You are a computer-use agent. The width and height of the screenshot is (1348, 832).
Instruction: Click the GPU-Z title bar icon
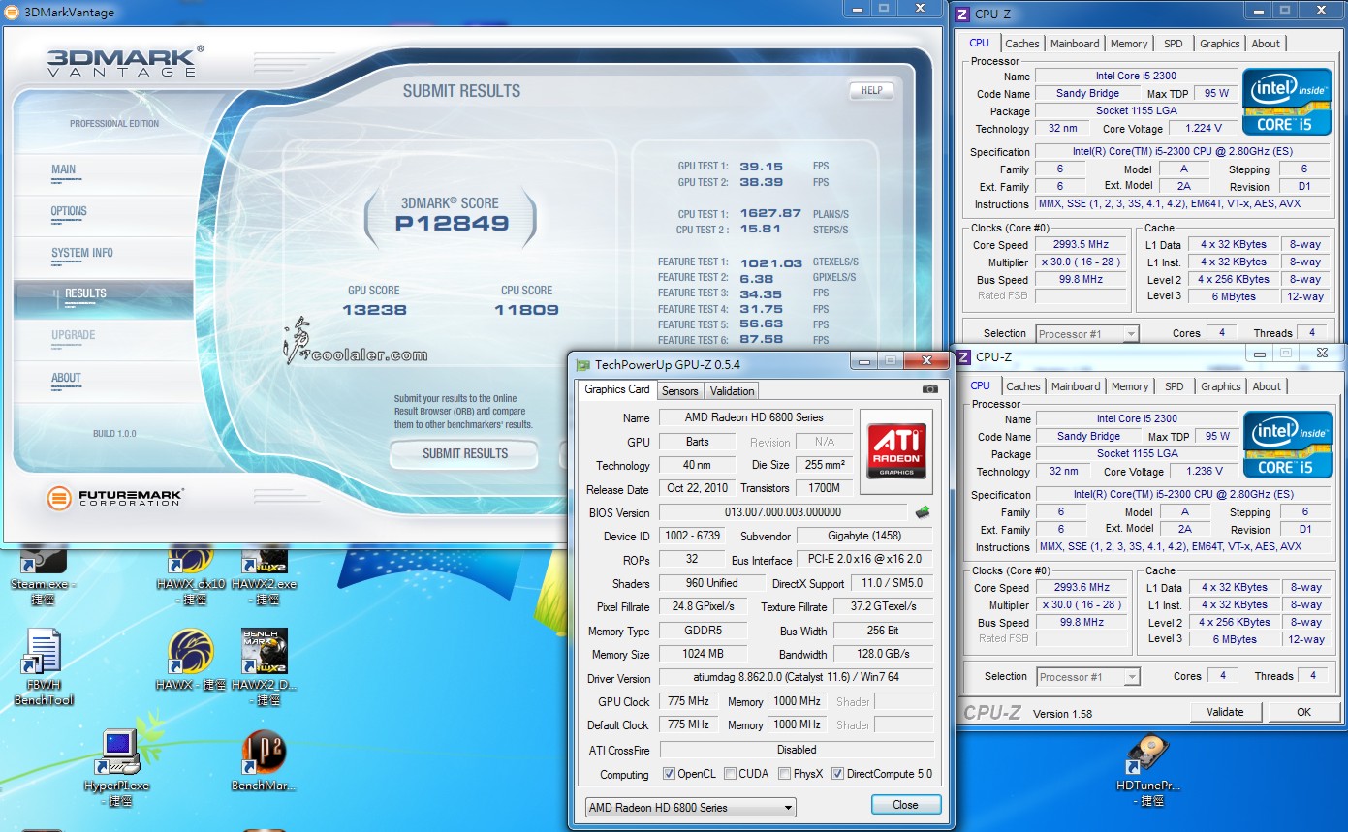(582, 364)
